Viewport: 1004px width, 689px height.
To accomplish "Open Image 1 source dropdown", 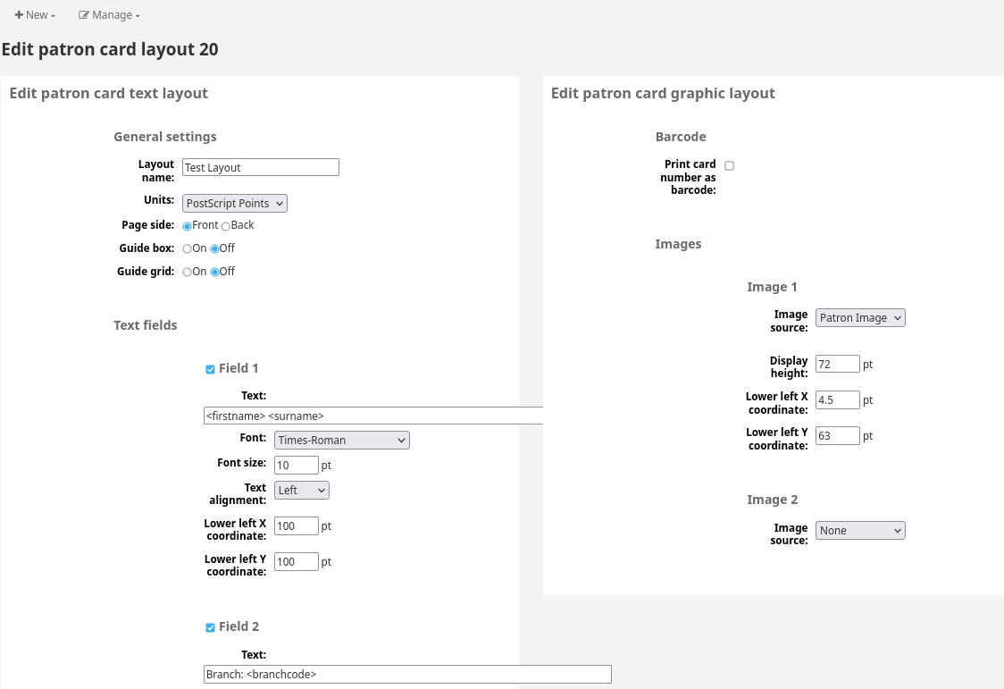I will coord(860,318).
